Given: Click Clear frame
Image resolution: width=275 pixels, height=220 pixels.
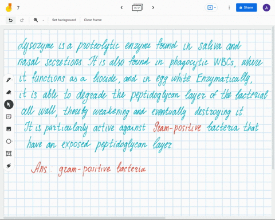Looking at the screenshot, I should click(x=93, y=20).
